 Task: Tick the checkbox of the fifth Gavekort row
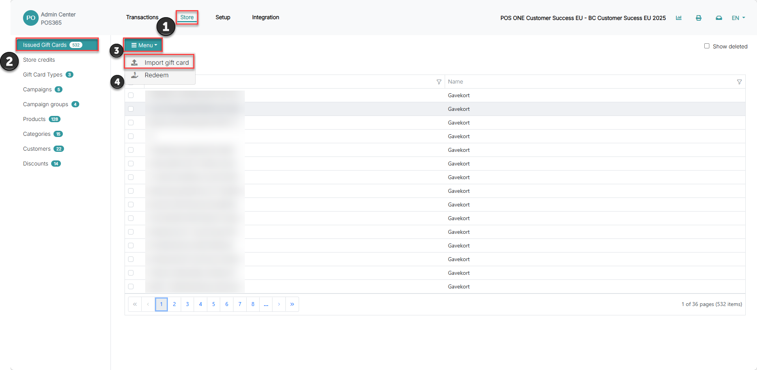[x=131, y=150]
